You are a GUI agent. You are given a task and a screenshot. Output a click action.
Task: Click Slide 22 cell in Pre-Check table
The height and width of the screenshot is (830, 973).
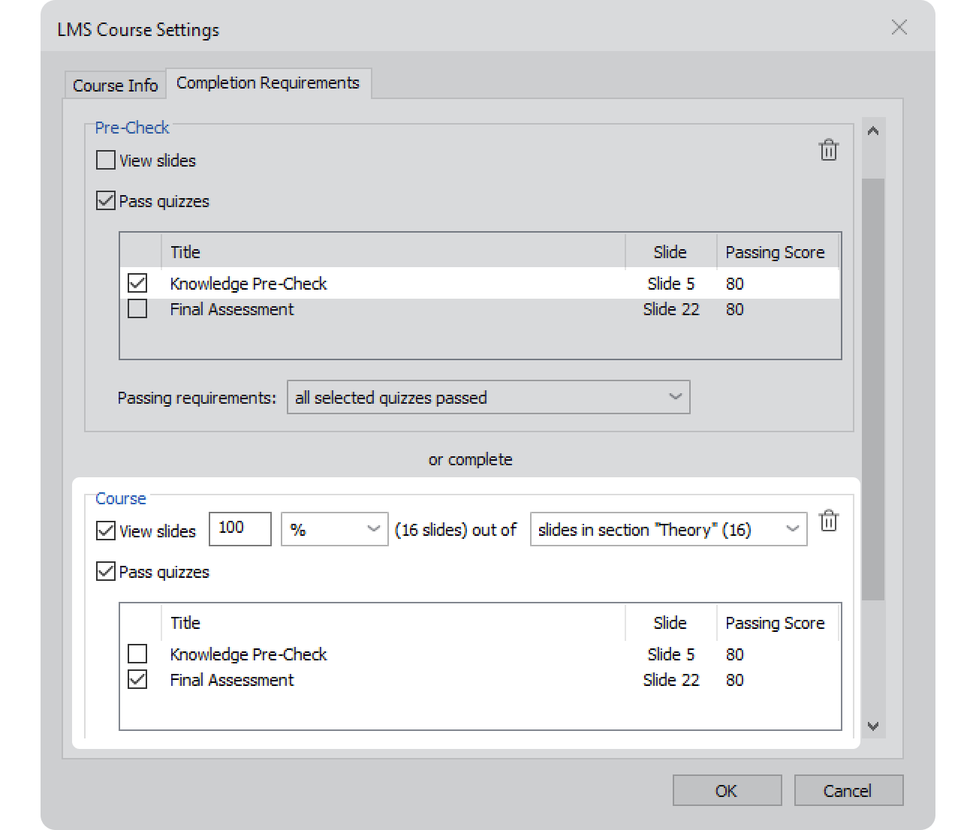671,309
